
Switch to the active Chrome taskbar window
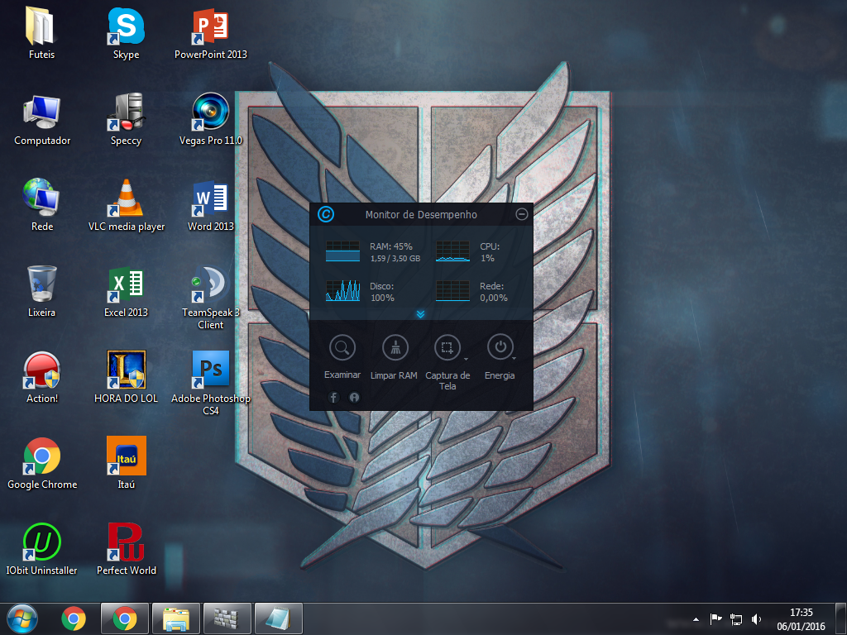pos(125,618)
